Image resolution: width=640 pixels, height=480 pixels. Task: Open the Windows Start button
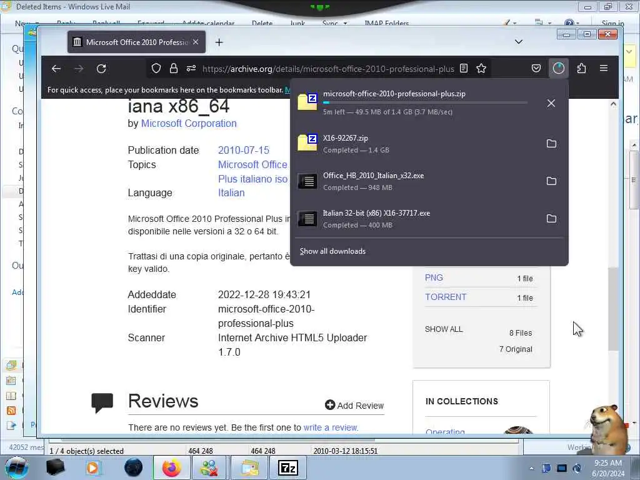coord(16,467)
